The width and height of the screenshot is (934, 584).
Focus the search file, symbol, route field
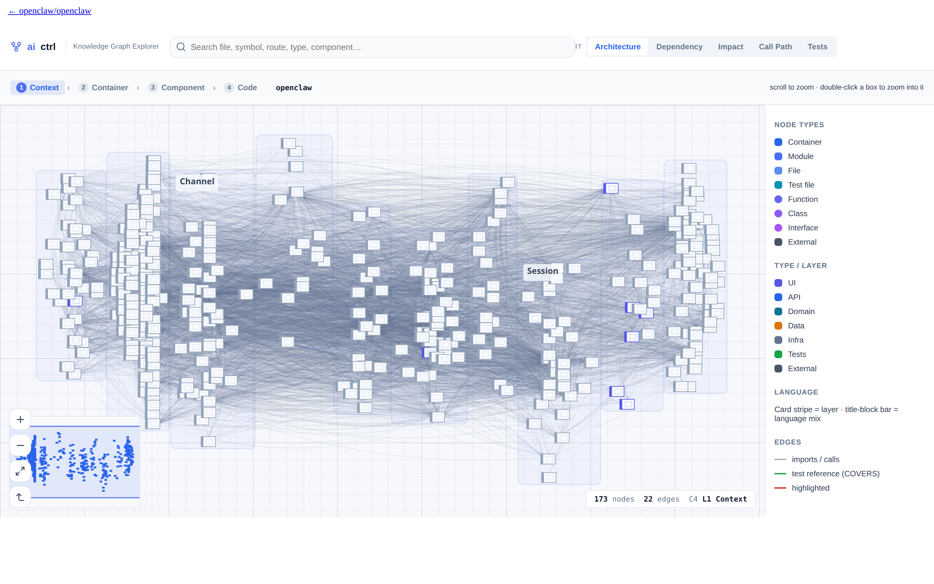(372, 47)
